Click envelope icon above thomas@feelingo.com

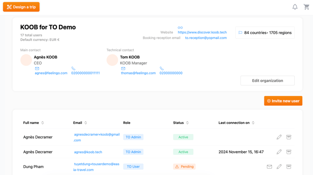point(123,68)
